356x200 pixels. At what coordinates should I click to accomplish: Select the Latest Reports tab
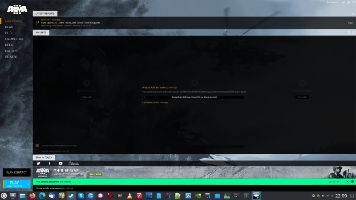(45, 14)
